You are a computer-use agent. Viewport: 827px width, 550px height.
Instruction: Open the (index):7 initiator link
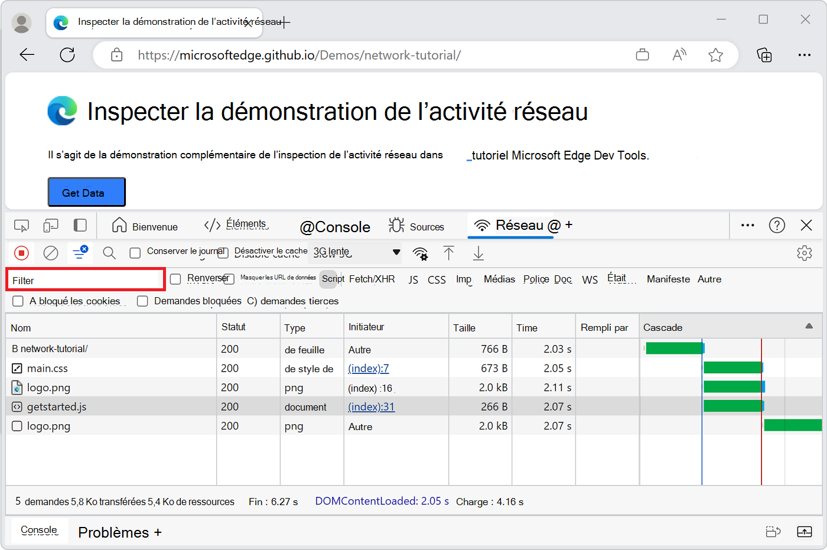pos(369,369)
